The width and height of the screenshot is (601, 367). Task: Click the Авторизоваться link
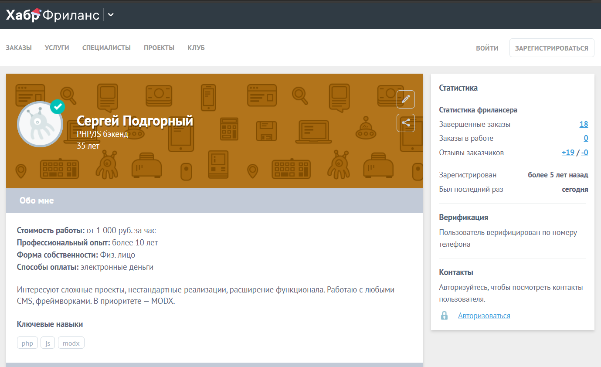(x=484, y=316)
